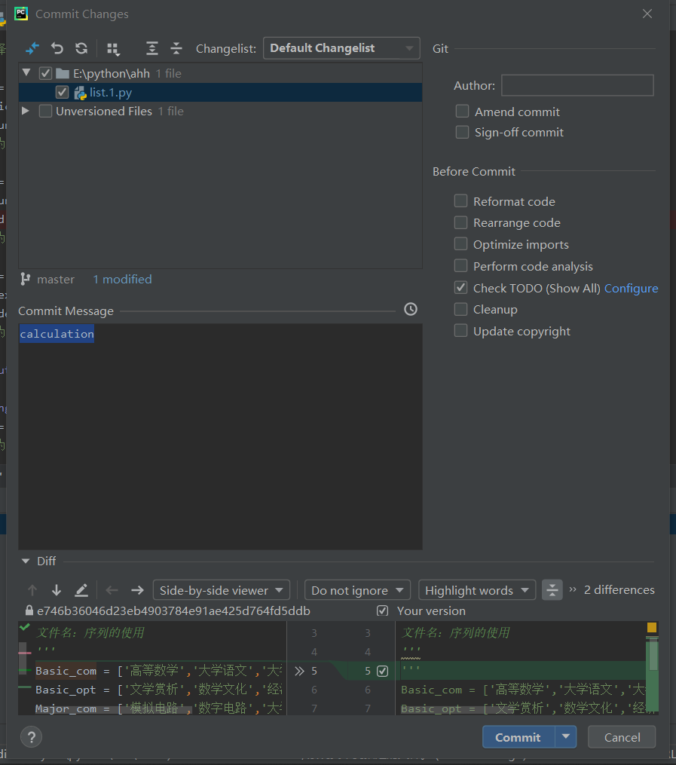This screenshot has width=676, height=765.
Task: Click the Collapse All icon
Action: click(x=176, y=48)
